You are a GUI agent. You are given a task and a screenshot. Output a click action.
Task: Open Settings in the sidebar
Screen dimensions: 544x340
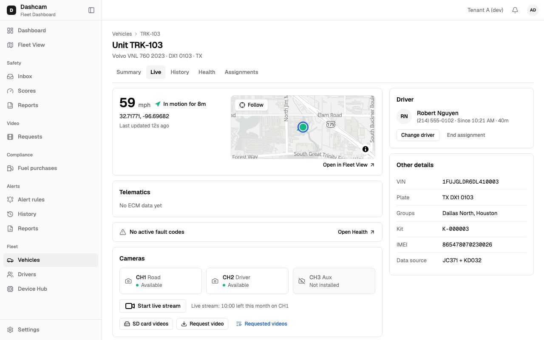coord(51,330)
